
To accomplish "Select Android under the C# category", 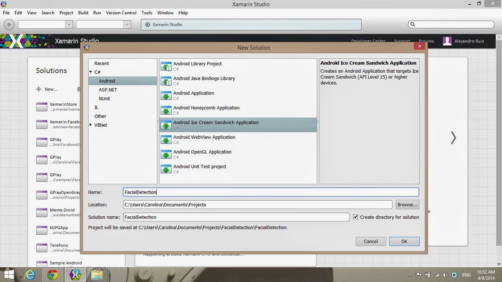I will coord(107,81).
